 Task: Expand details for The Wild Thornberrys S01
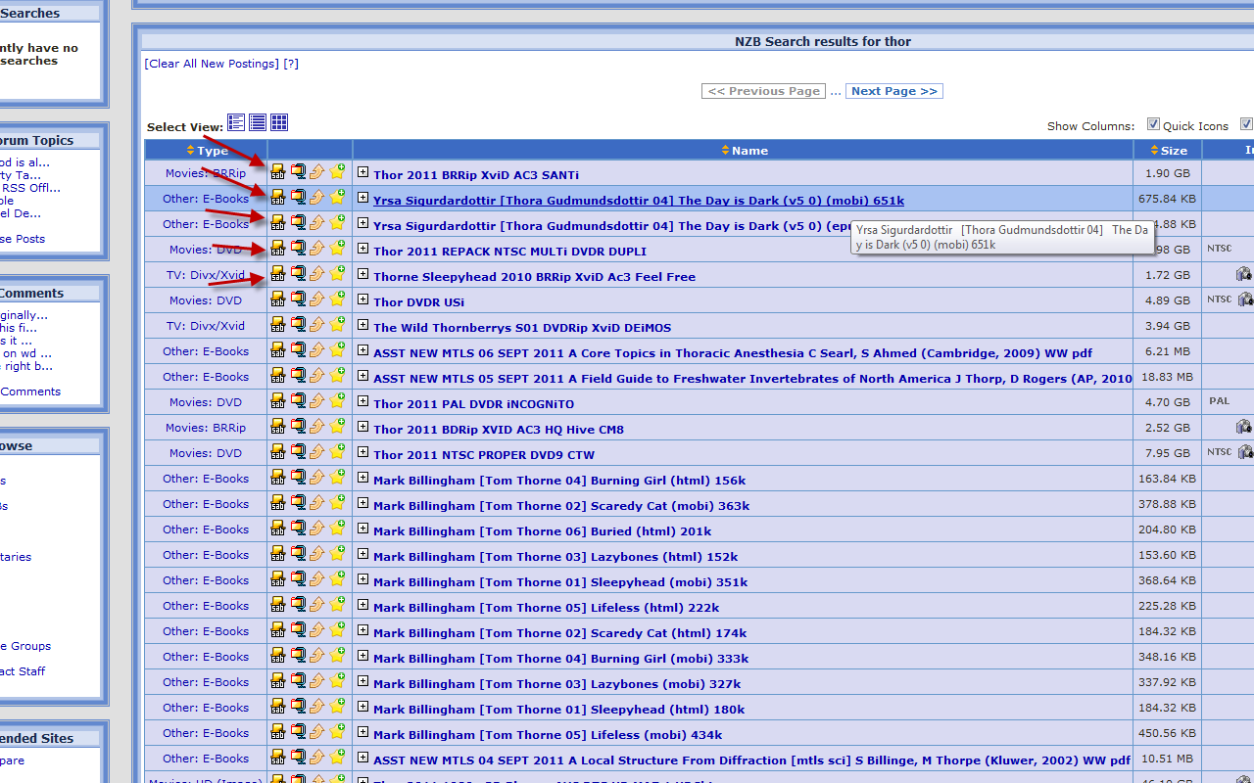362,325
